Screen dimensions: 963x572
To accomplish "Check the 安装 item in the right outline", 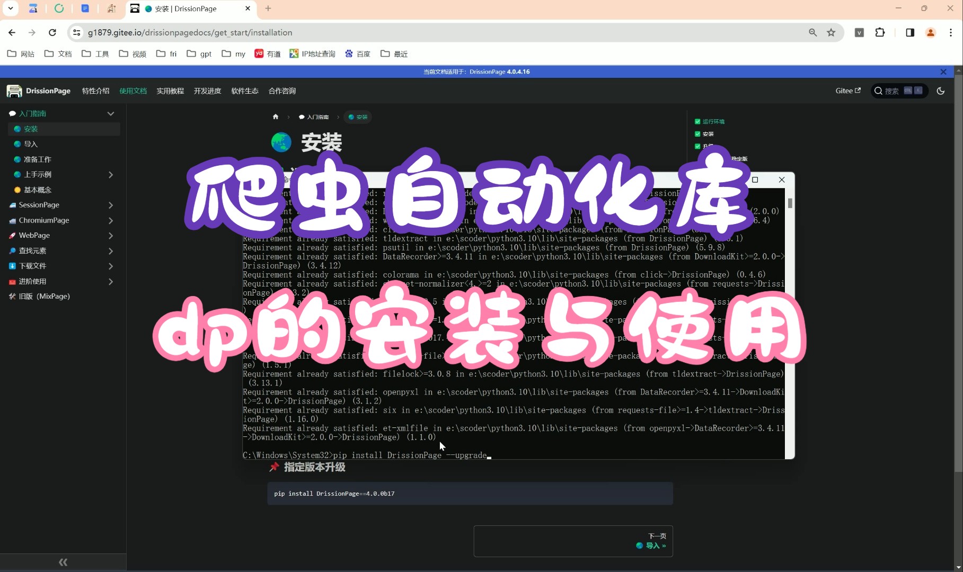I will 697,133.
